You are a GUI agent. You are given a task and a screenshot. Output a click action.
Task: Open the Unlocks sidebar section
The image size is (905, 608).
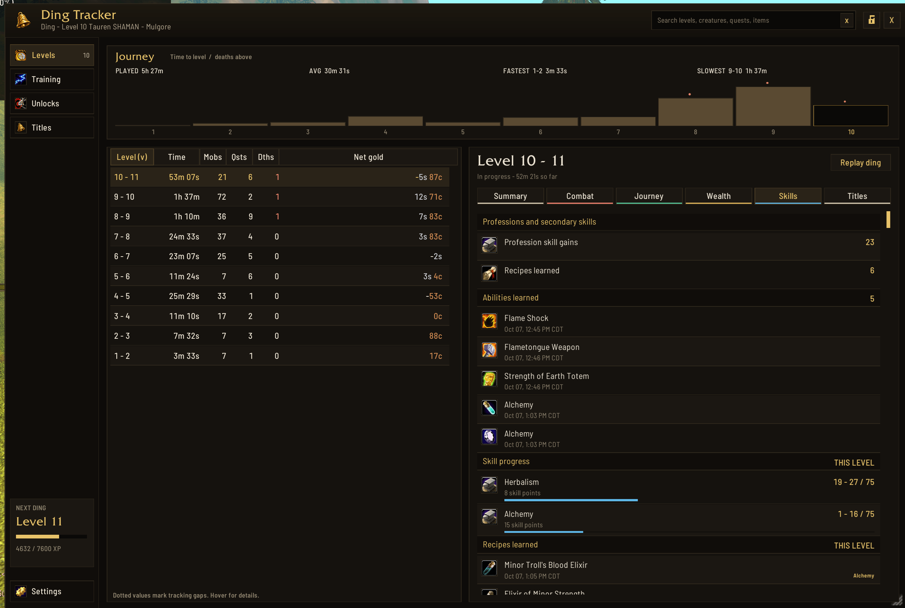(x=52, y=103)
